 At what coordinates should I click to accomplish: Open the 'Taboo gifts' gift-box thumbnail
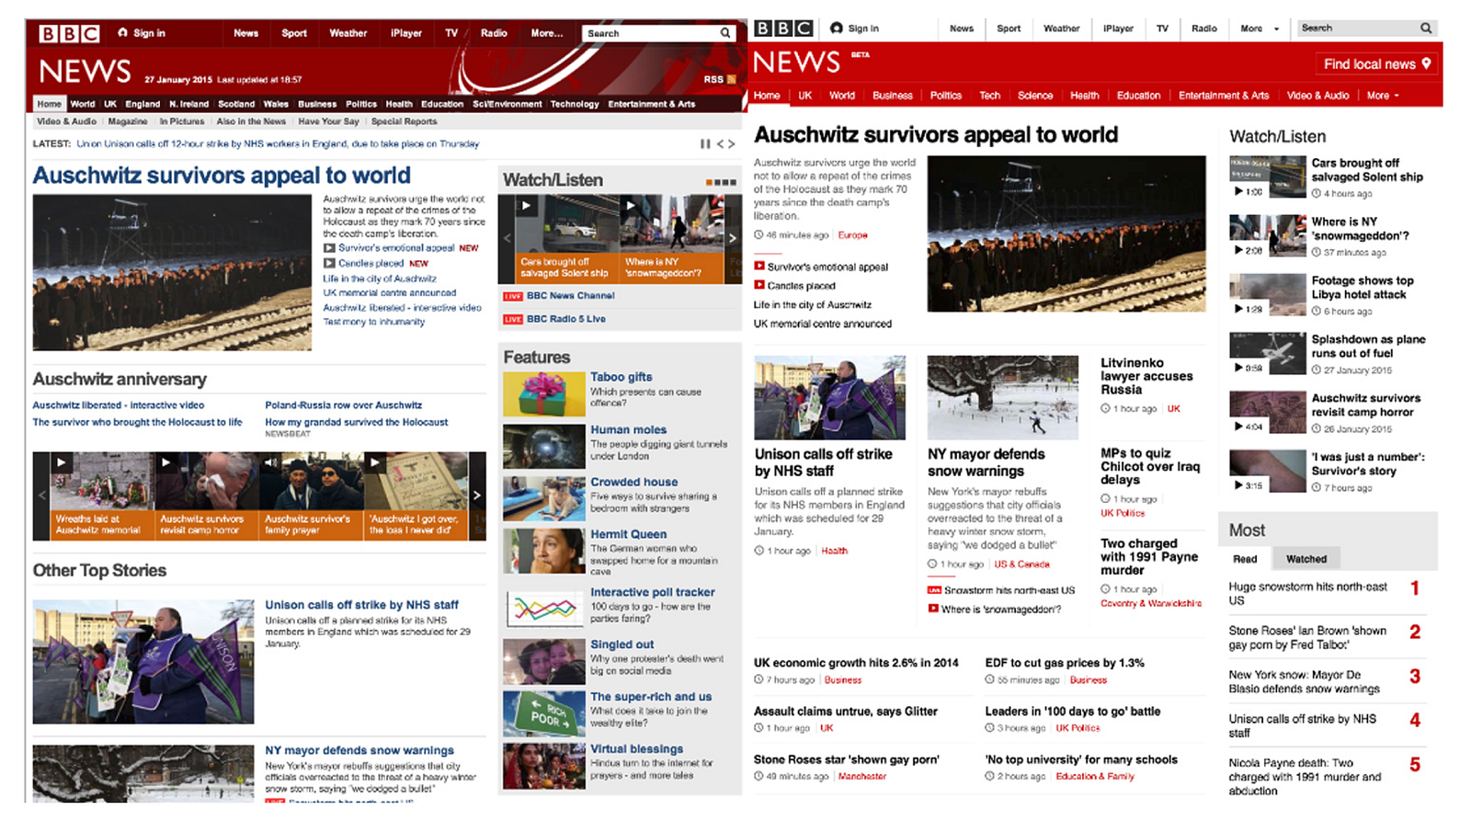544,394
